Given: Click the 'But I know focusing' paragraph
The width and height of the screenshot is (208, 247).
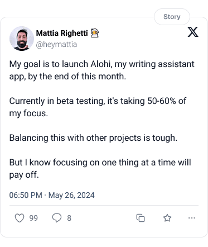Looking at the screenshot, I should [x=100, y=169].
